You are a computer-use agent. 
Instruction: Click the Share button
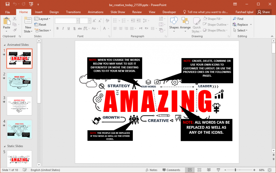point(264,12)
